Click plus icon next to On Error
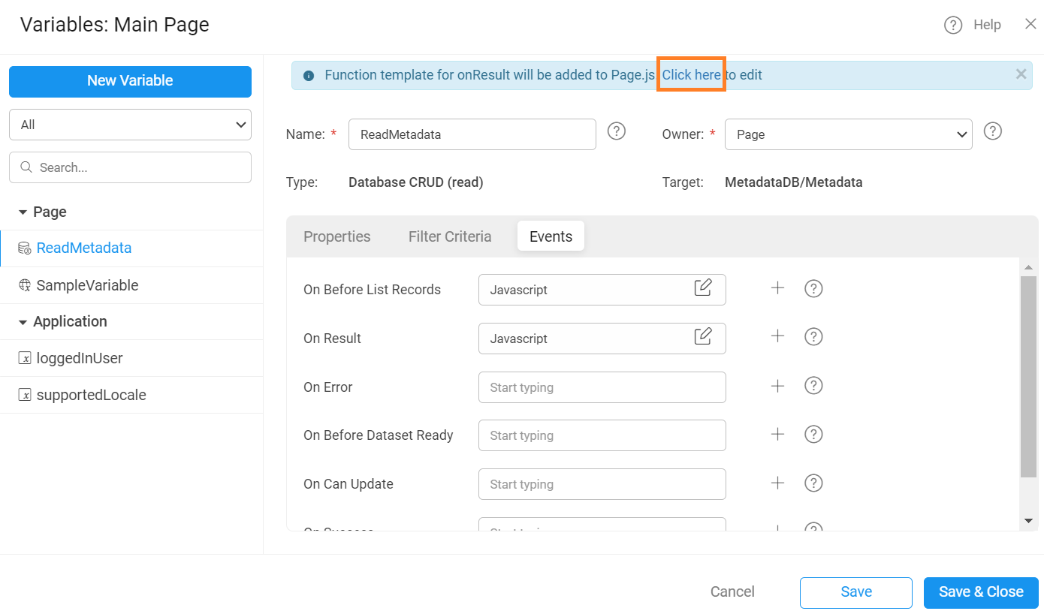The width and height of the screenshot is (1044, 611). (x=777, y=386)
